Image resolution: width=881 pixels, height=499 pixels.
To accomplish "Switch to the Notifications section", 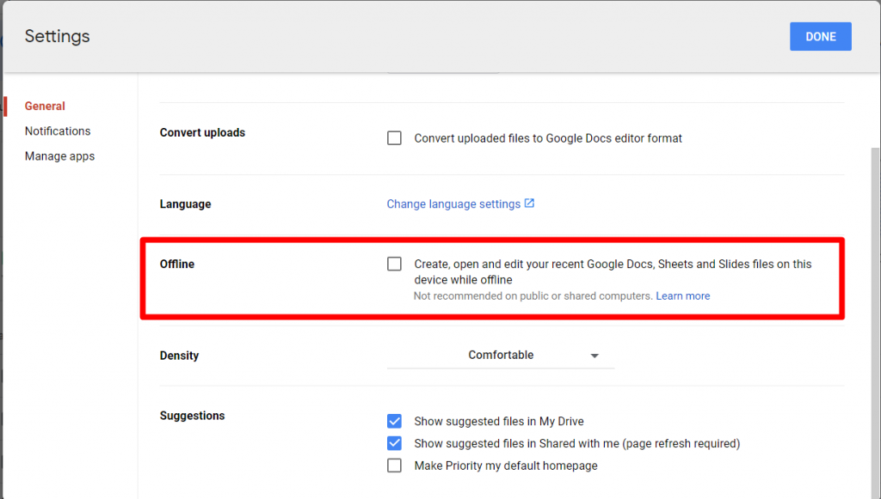I will 57,131.
